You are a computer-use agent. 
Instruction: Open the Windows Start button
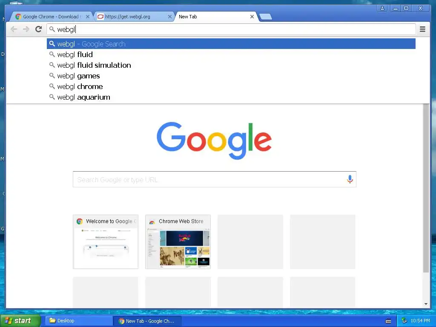coord(20,321)
